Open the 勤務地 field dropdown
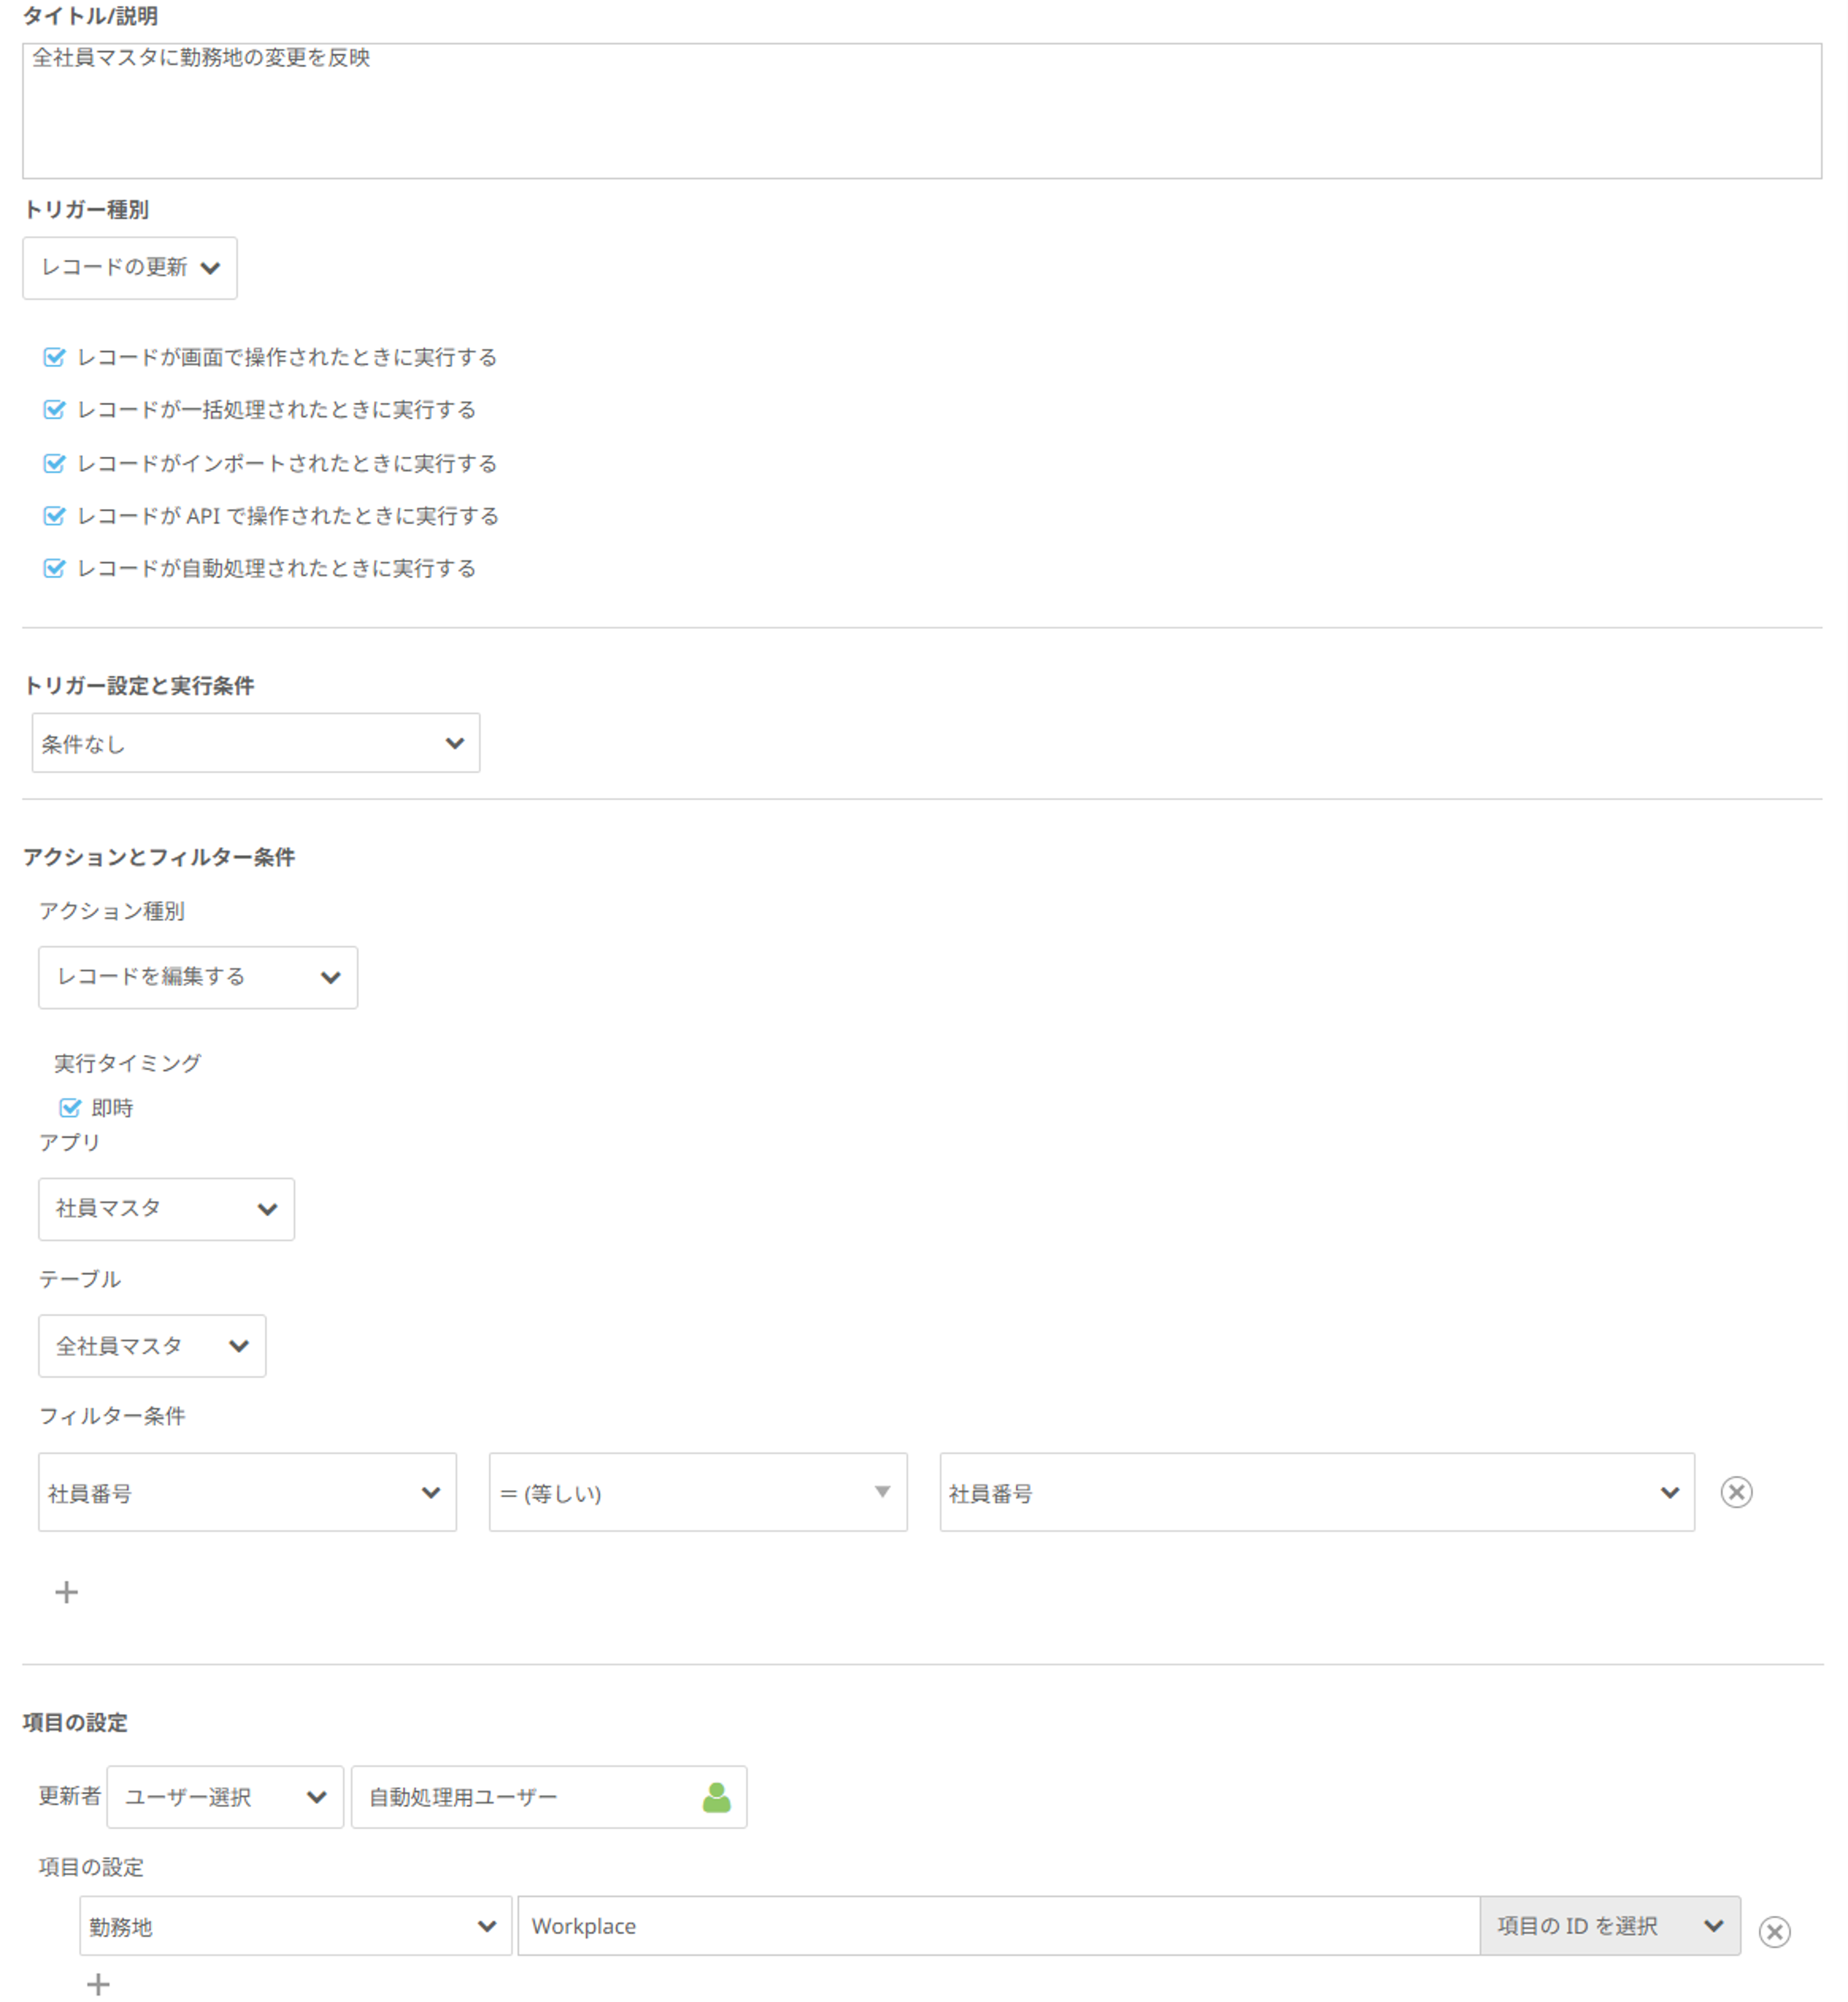Viewport: 1848px width, 2002px height. pos(295,1926)
